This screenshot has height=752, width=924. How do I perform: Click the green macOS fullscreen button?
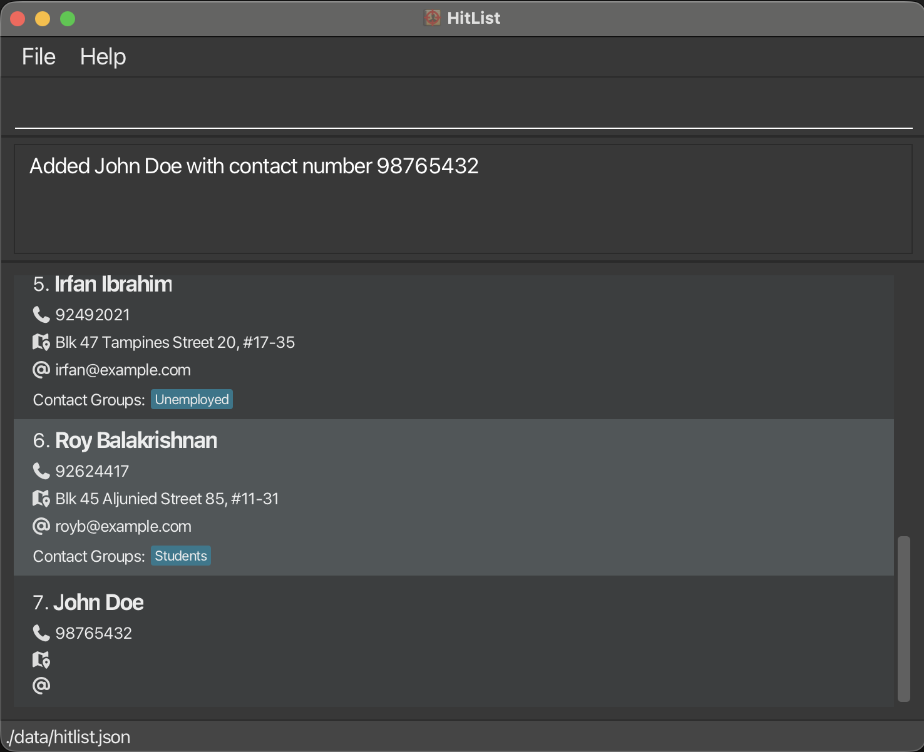[68, 19]
